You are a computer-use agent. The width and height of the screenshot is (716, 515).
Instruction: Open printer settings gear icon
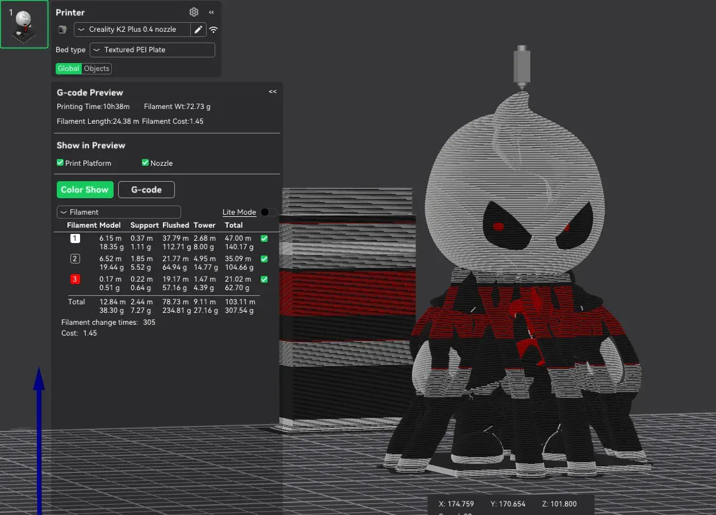coord(194,12)
